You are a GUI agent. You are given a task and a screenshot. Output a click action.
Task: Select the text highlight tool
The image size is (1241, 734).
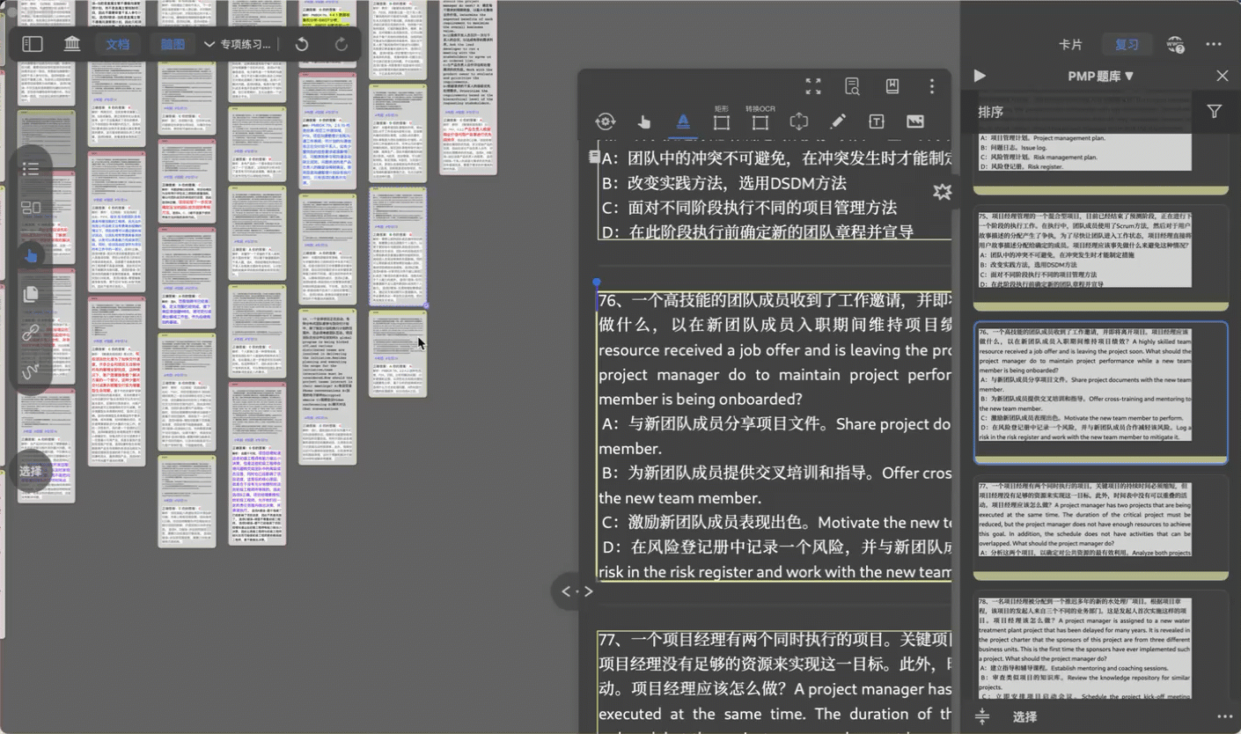683,122
